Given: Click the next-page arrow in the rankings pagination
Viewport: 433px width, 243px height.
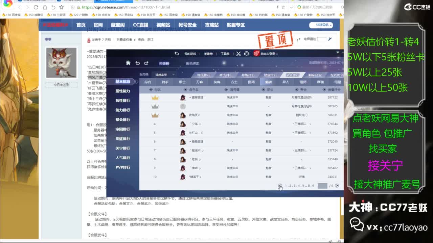Looking at the screenshot, I should pos(337,185).
